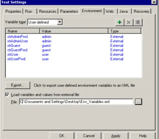Select the strUser variable
This screenshot has width=159, height=139.
tap(13, 54)
